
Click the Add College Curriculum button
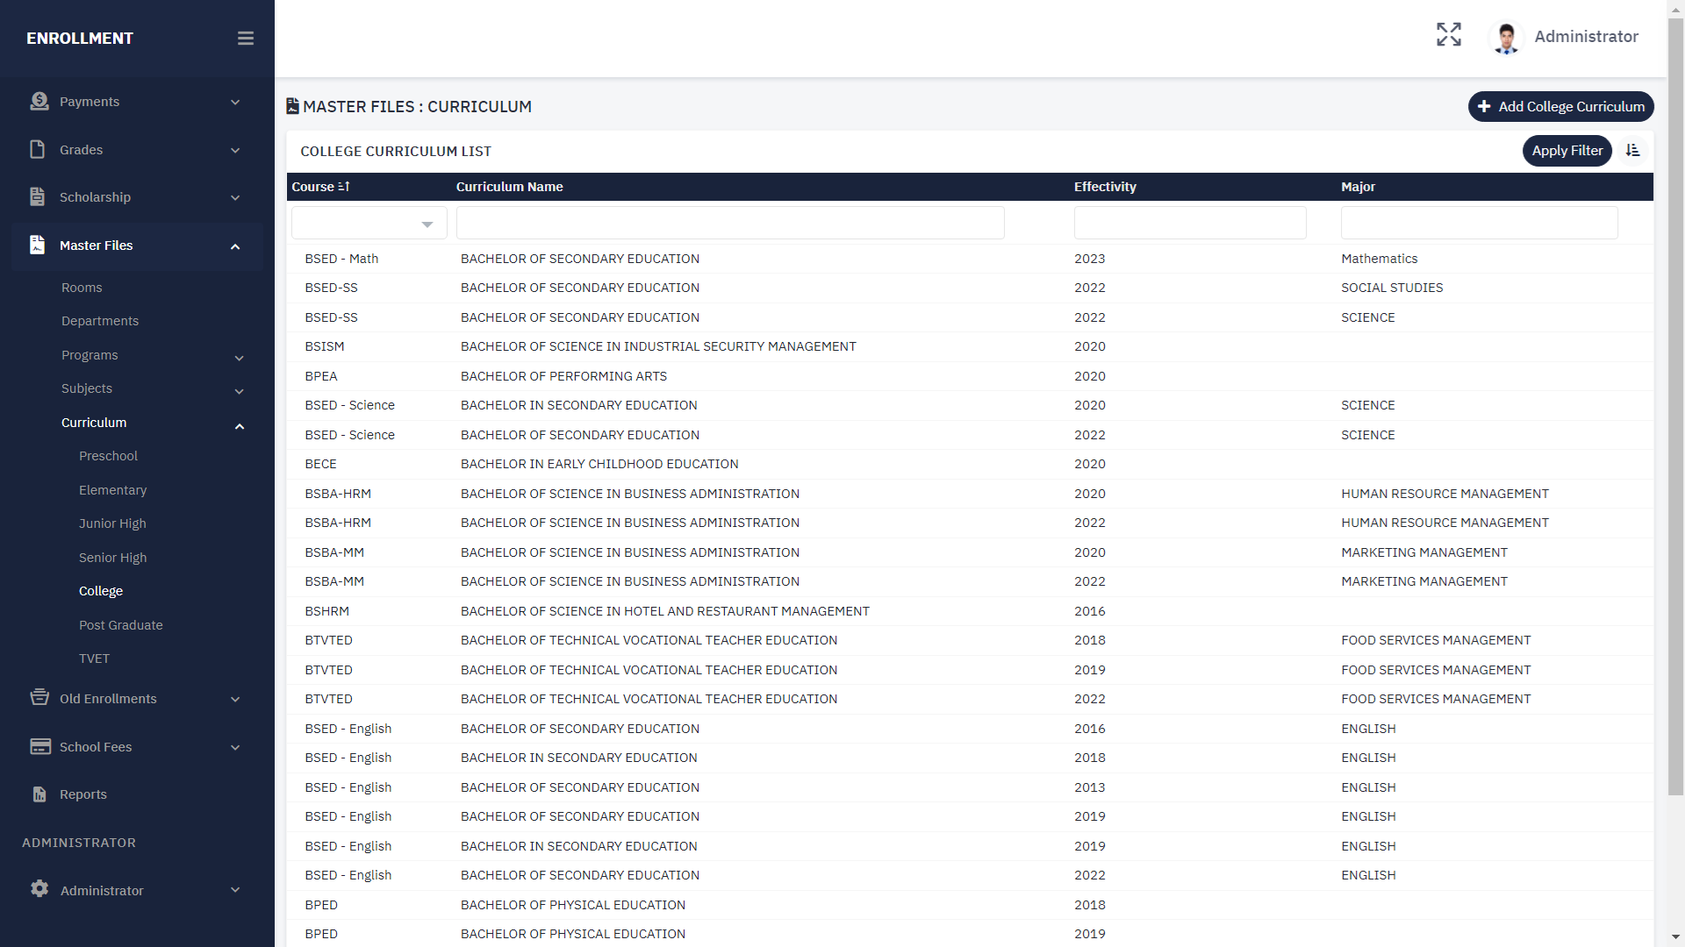[x=1560, y=107]
